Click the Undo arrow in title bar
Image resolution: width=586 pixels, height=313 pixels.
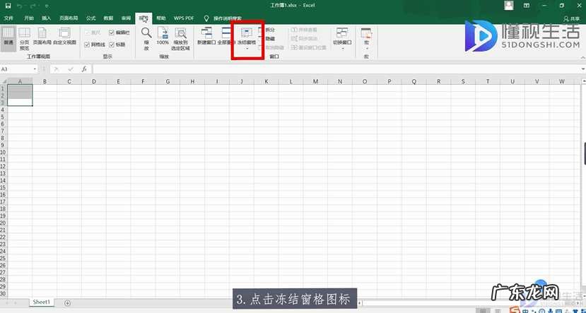(x=19, y=6)
